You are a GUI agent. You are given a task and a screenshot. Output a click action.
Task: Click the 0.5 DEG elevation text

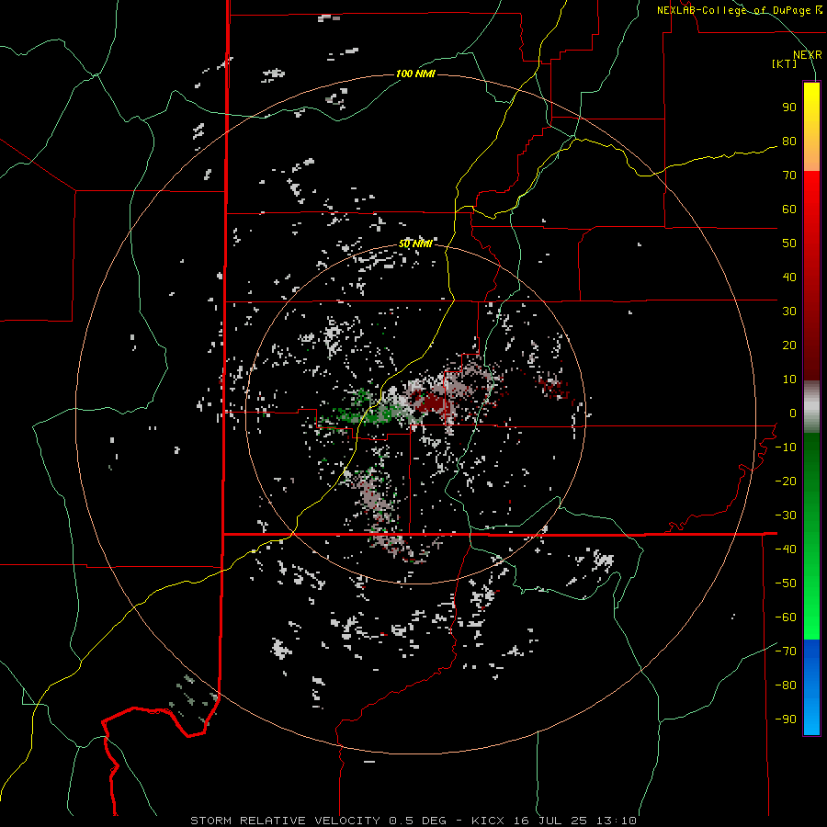coord(417,821)
